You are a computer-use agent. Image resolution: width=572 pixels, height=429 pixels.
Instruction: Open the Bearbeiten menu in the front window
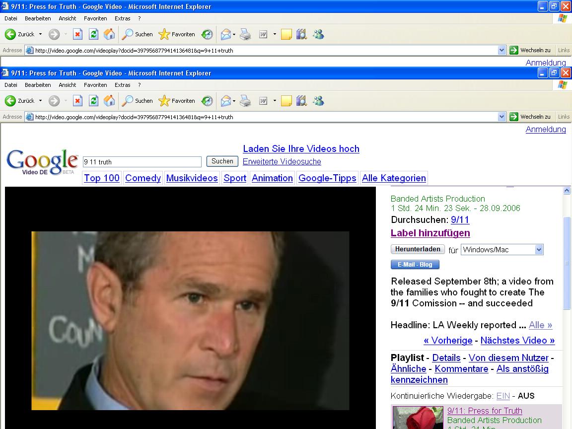click(x=38, y=85)
